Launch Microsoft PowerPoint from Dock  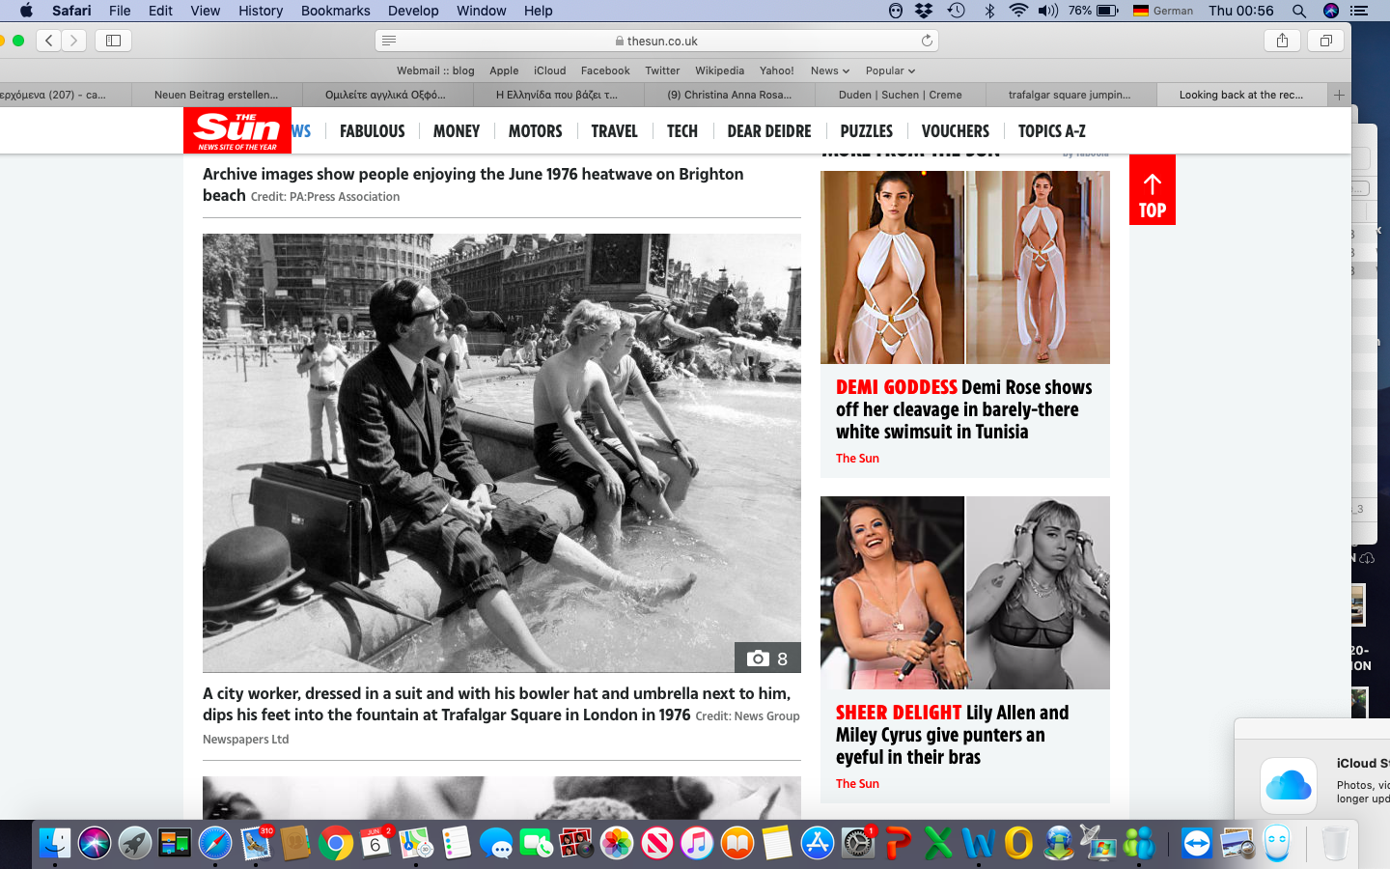[898, 843]
